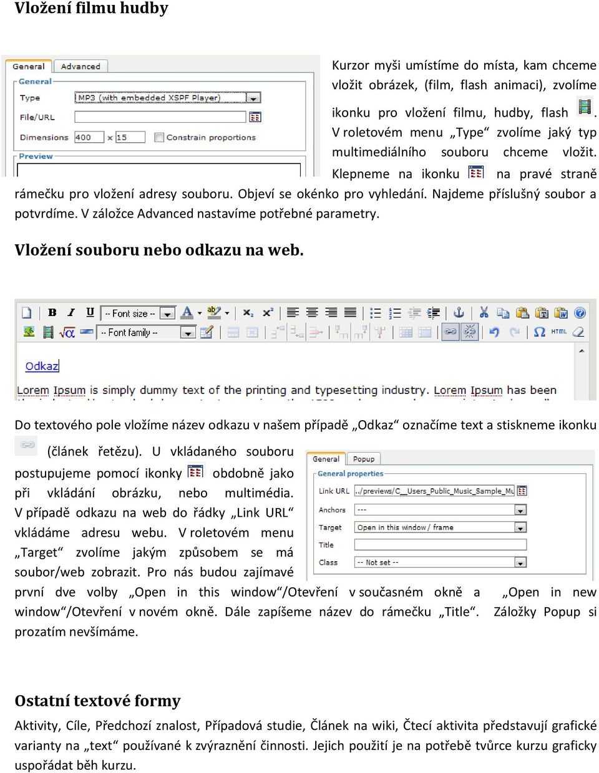Click the eraser remove formatting icon

point(578,332)
